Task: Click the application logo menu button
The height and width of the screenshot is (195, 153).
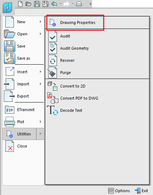Action: pyautogui.click(x=7, y=8)
